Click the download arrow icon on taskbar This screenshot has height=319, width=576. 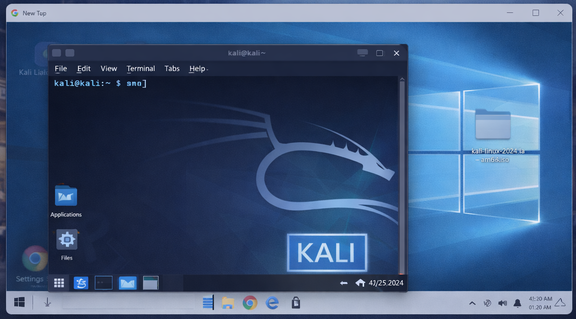click(47, 303)
